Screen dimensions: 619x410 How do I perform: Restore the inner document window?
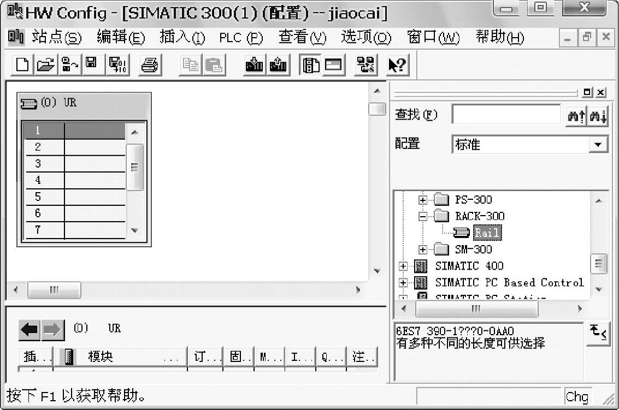point(587,38)
